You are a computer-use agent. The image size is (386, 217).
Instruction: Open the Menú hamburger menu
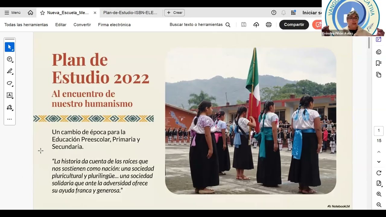[x=12, y=13]
